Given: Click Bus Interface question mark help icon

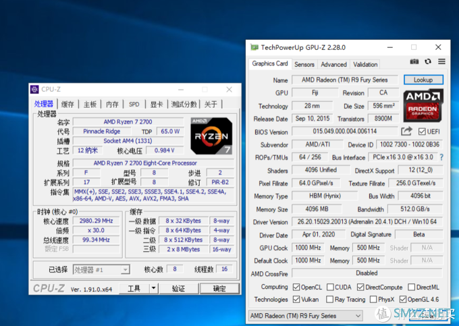Looking at the screenshot, I should (x=441, y=157).
